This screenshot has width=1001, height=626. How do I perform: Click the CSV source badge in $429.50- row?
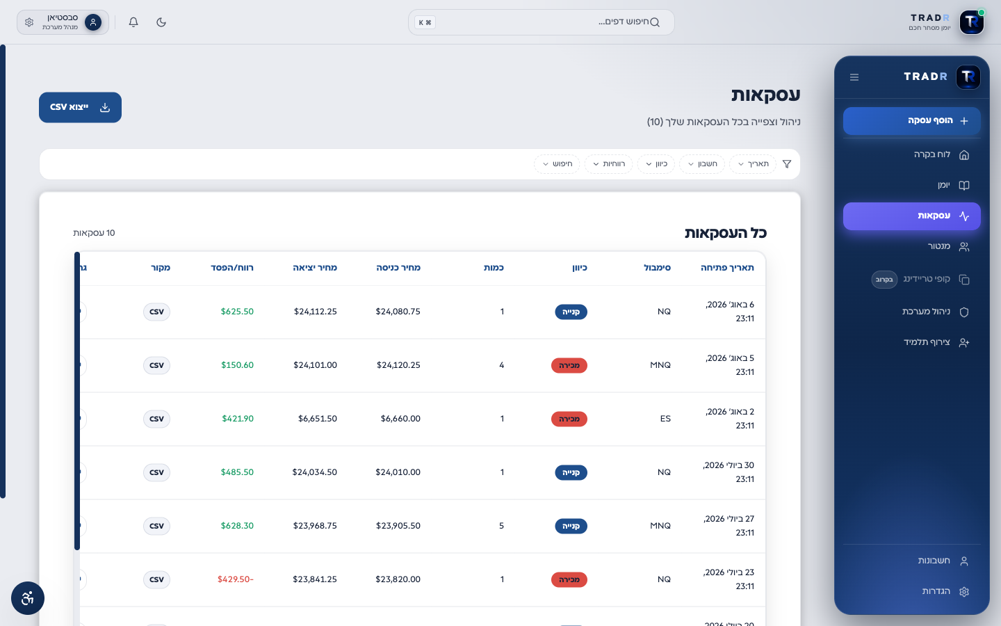click(x=157, y=580)
